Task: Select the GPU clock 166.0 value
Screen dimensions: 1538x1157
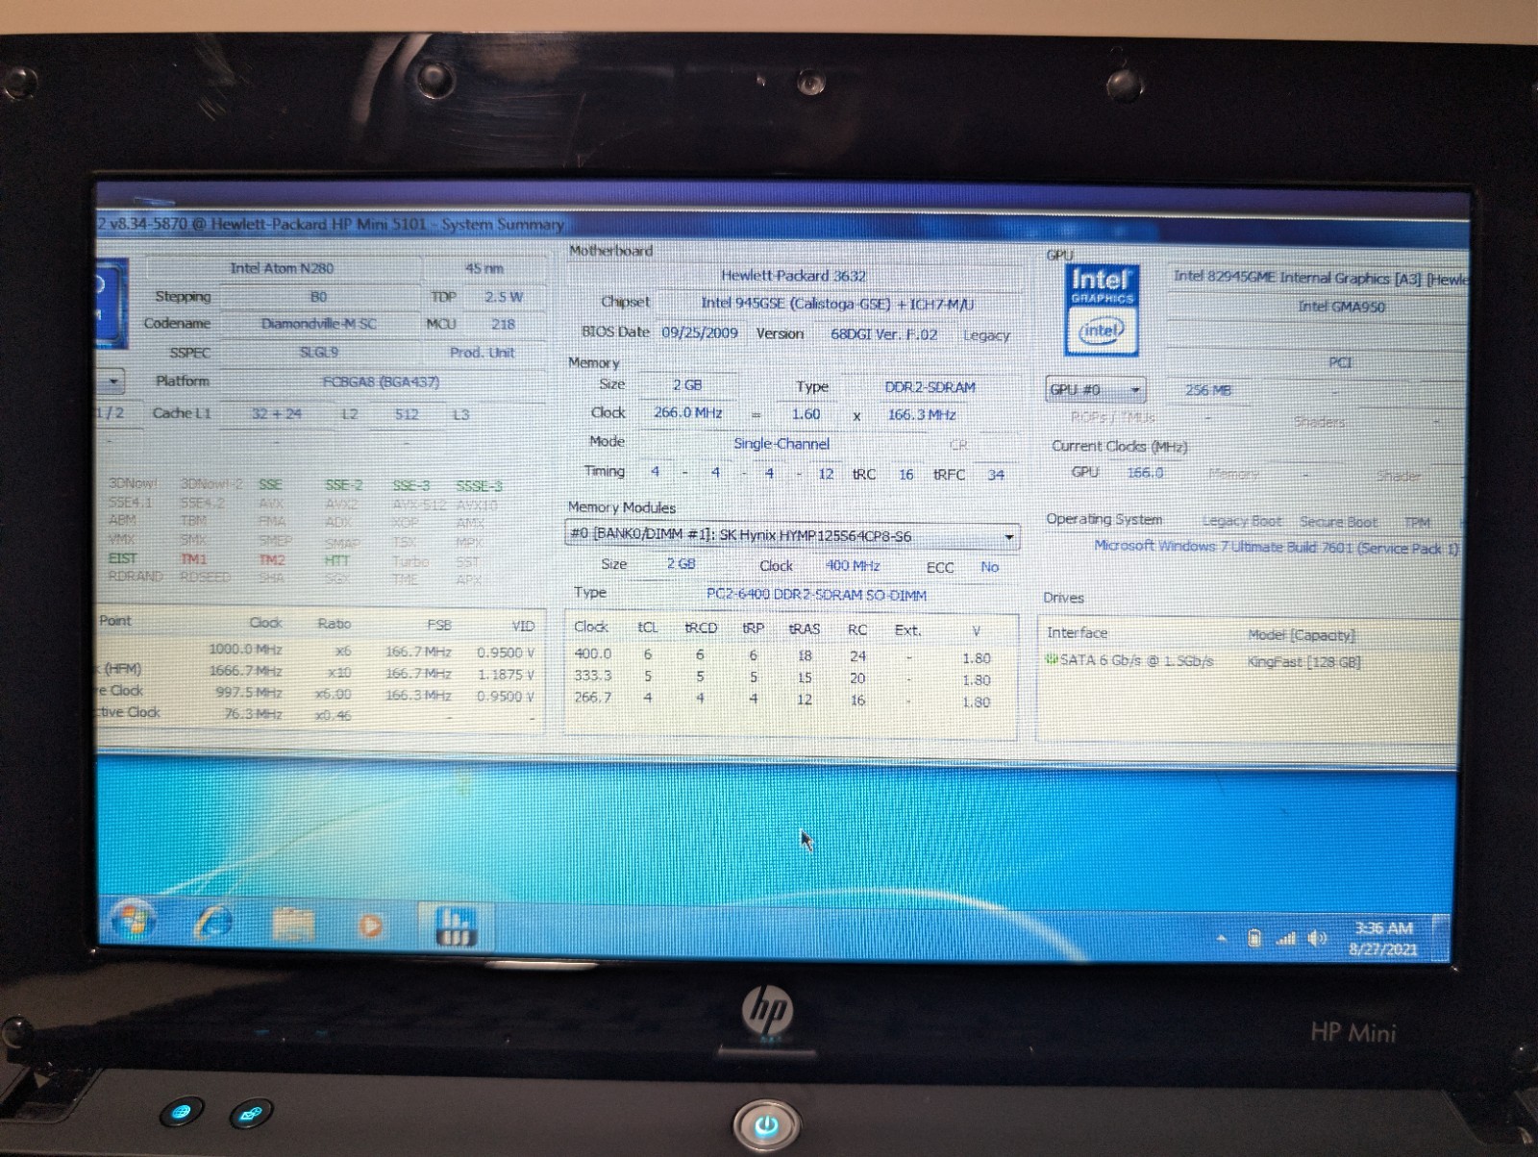Action: [x=1145, y=473]
